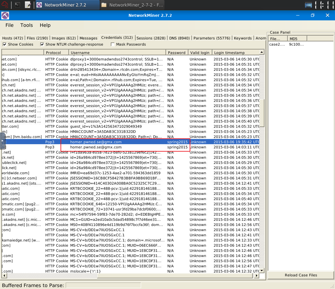Open the terminal launcher in the top panel
The image size is (335, 289).
[17, 5]
